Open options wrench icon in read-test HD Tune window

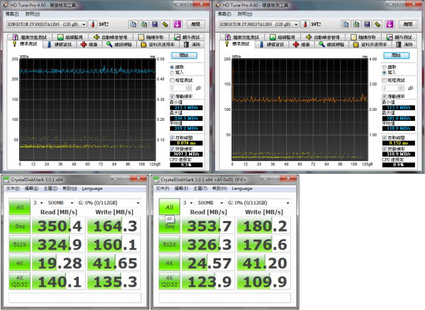(165, 25)
